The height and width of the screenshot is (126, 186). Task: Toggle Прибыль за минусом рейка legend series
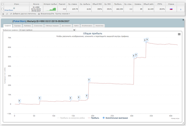(71, 118)
